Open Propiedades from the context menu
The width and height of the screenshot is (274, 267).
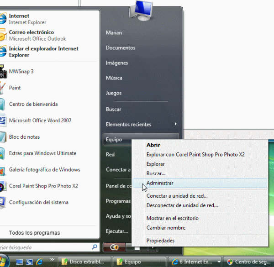point(200,241)
